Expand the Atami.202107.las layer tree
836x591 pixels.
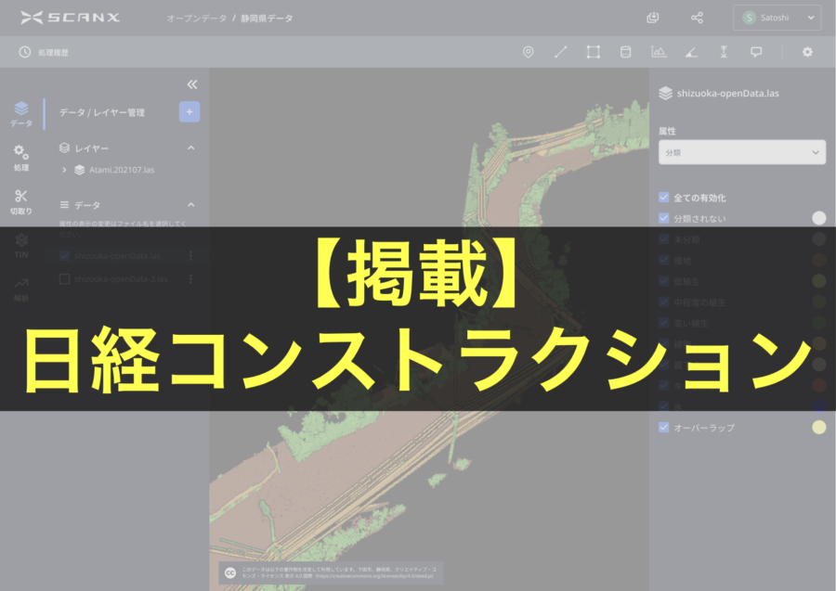[64, 170]
